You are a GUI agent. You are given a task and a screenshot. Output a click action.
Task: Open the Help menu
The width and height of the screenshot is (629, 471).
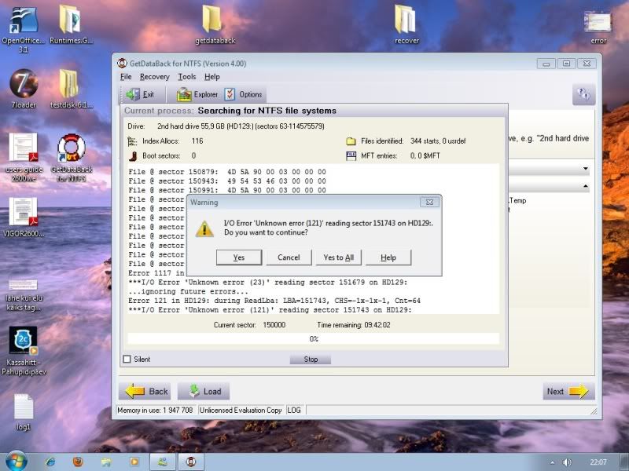pos(212,77)
